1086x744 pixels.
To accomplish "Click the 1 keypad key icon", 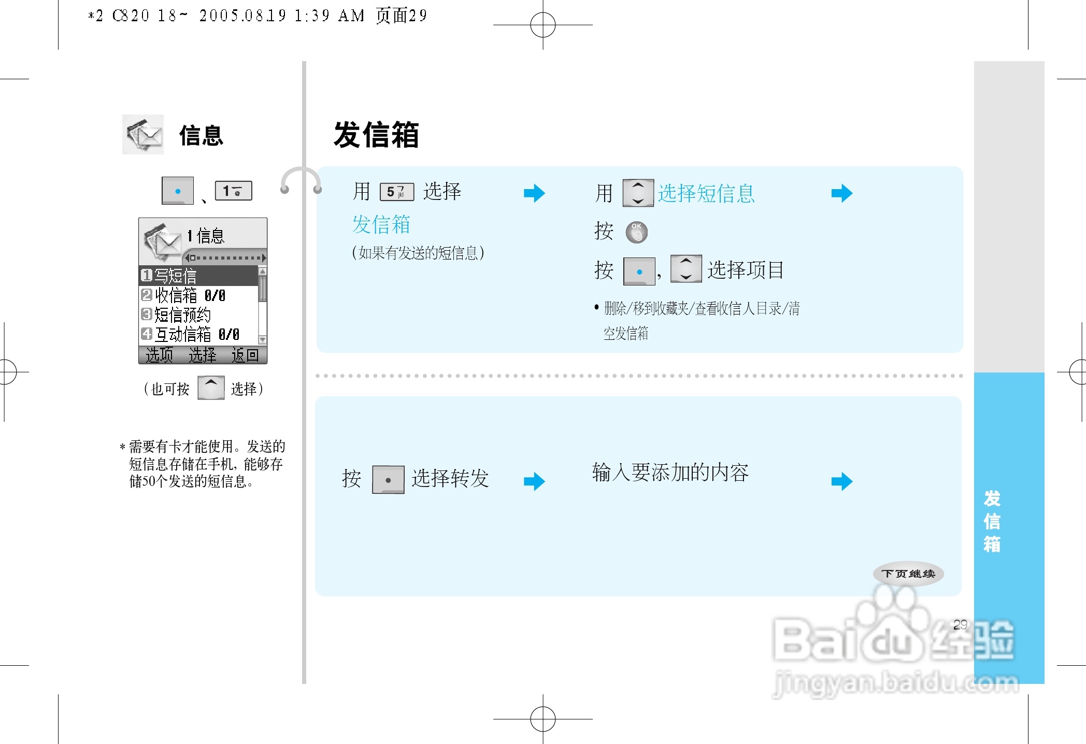I will 234,190.
